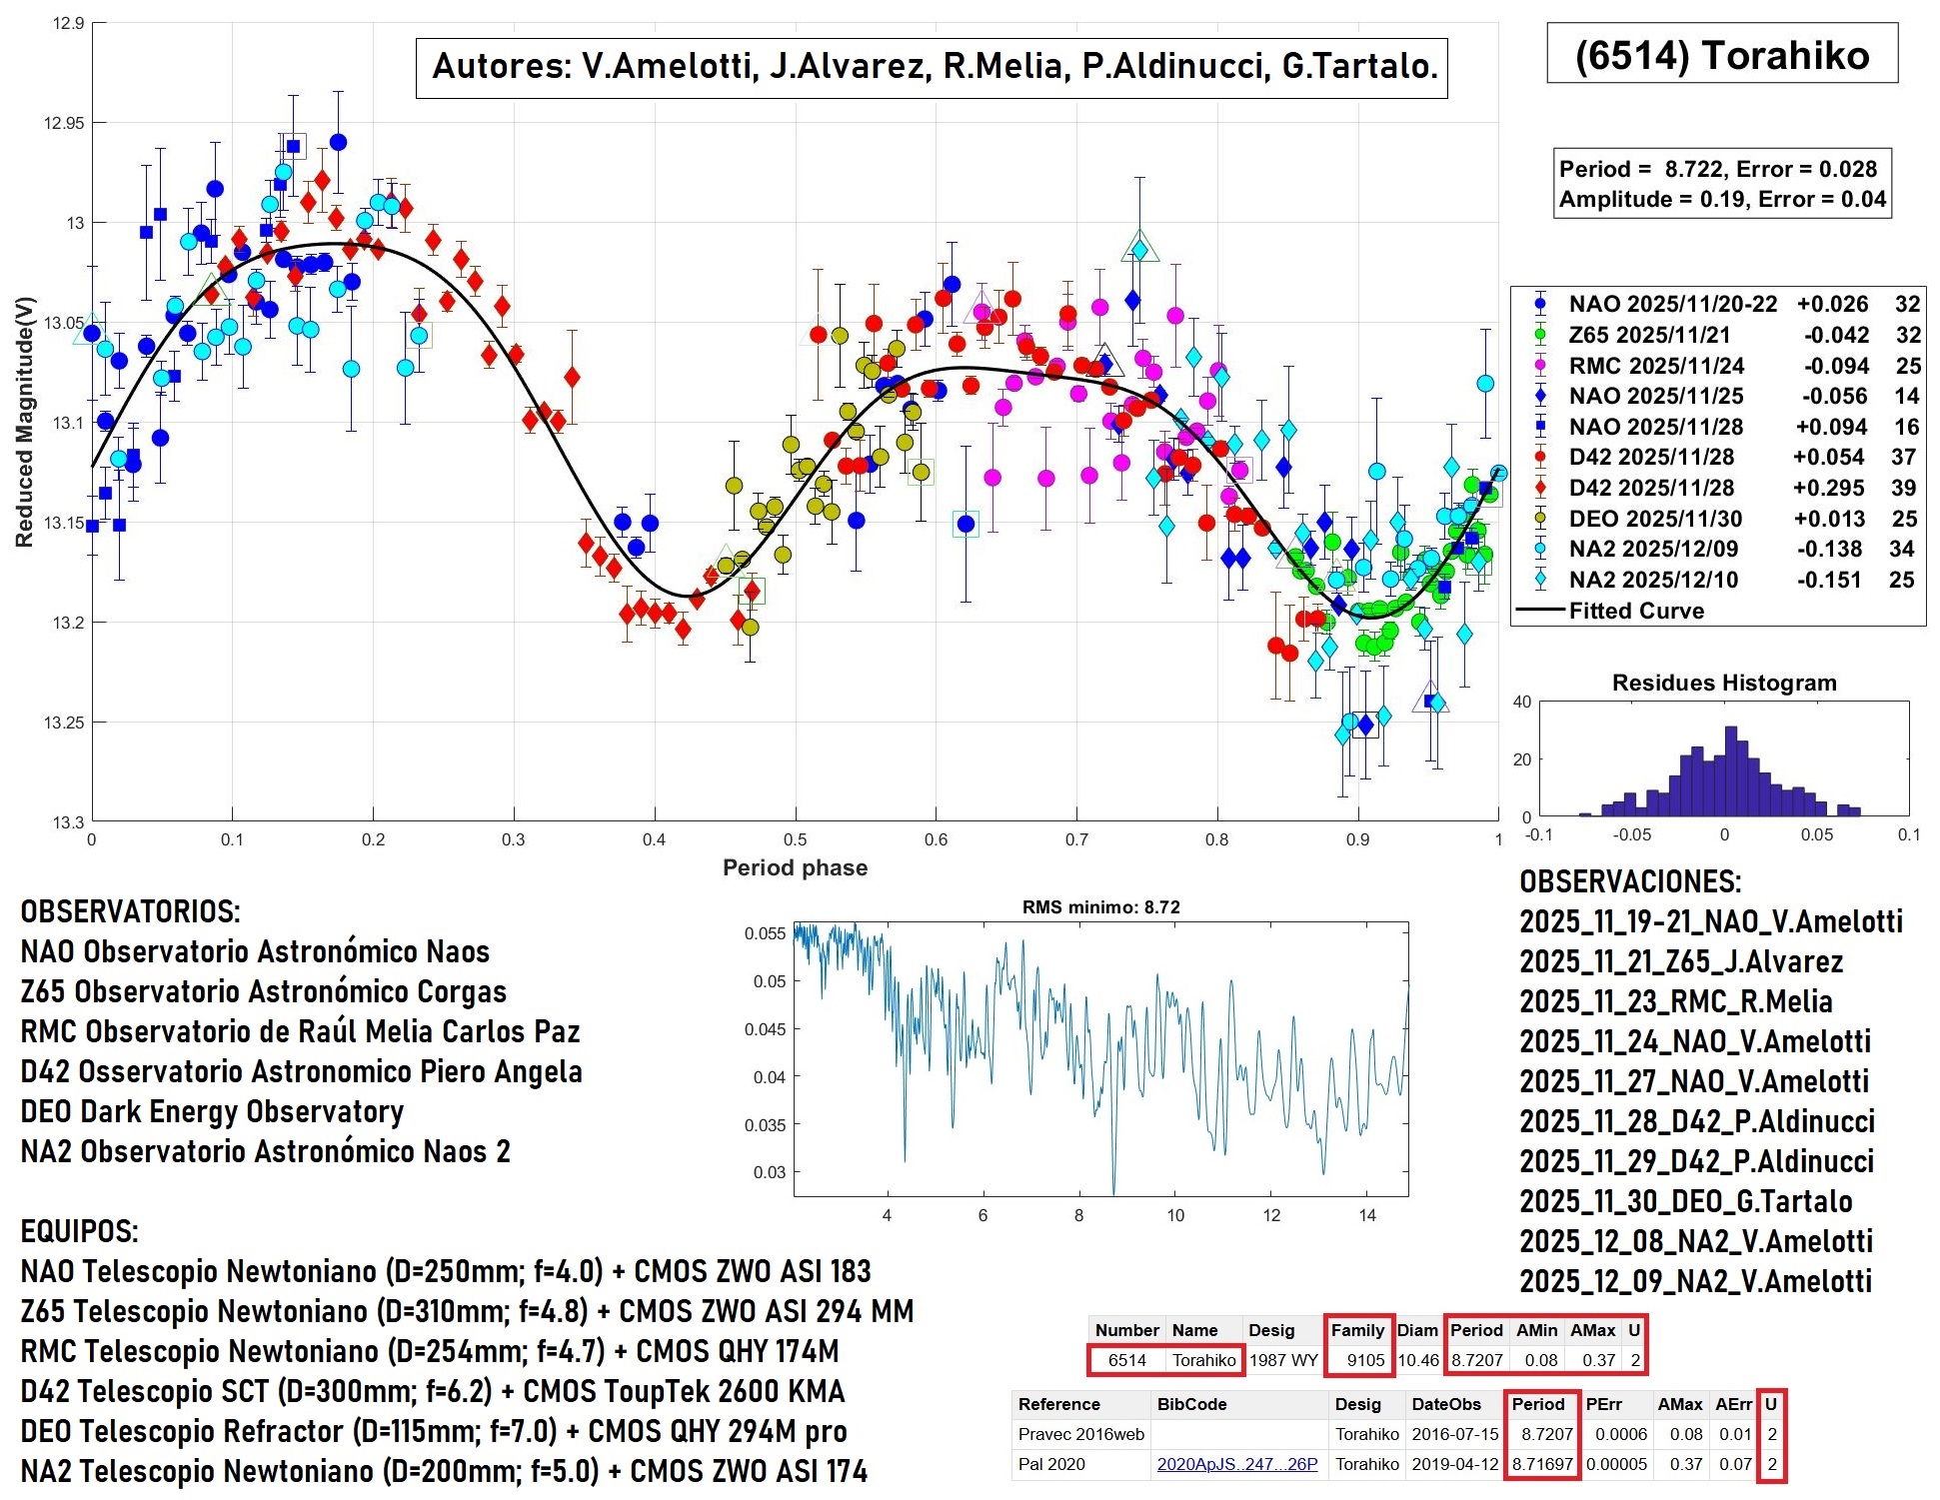Click blue diamond marker for NAO 2025/11/25
The height and width of the screenshot is (1500, 1940).
coord(1540,396)
